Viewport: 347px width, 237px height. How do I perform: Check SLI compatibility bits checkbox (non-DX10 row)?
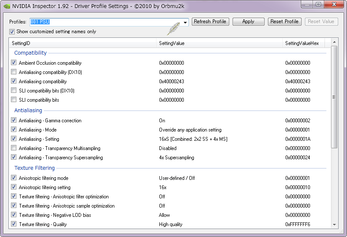click(x=14, y=100)
